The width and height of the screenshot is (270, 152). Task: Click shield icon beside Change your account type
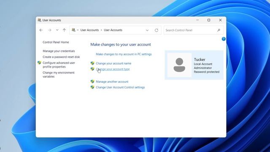[92, 69]
